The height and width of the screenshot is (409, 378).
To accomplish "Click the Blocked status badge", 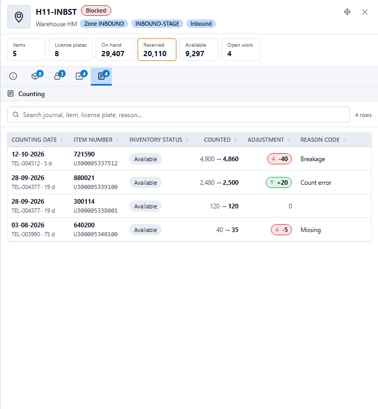I will pyautogui.click(x=96, y=11).
